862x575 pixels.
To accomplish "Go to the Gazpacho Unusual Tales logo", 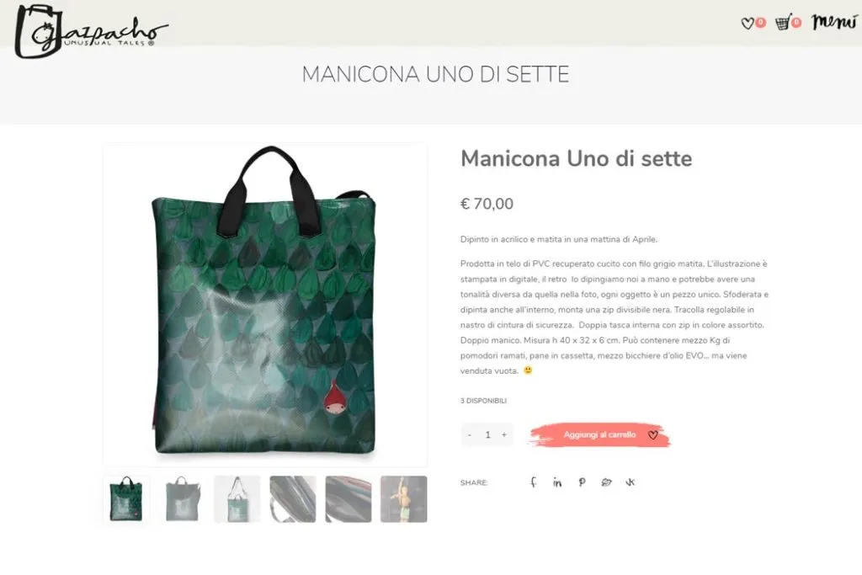I will click(x=91, y=31).
